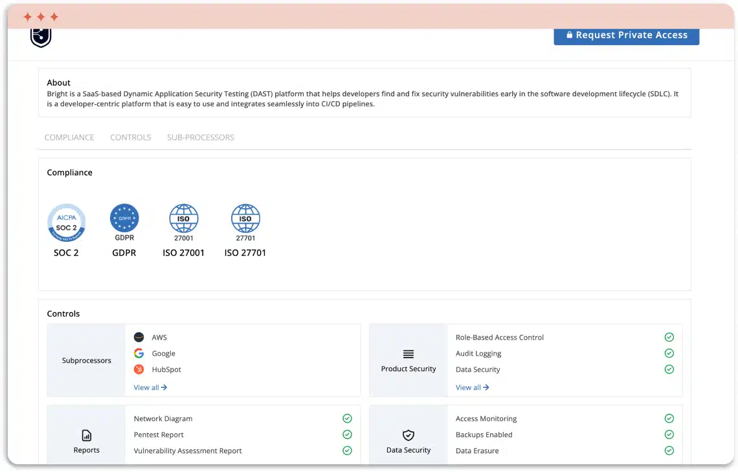Click the GDPR compliance badge
This screenshot has width=738, height=472.
click(x=124, y=219)
